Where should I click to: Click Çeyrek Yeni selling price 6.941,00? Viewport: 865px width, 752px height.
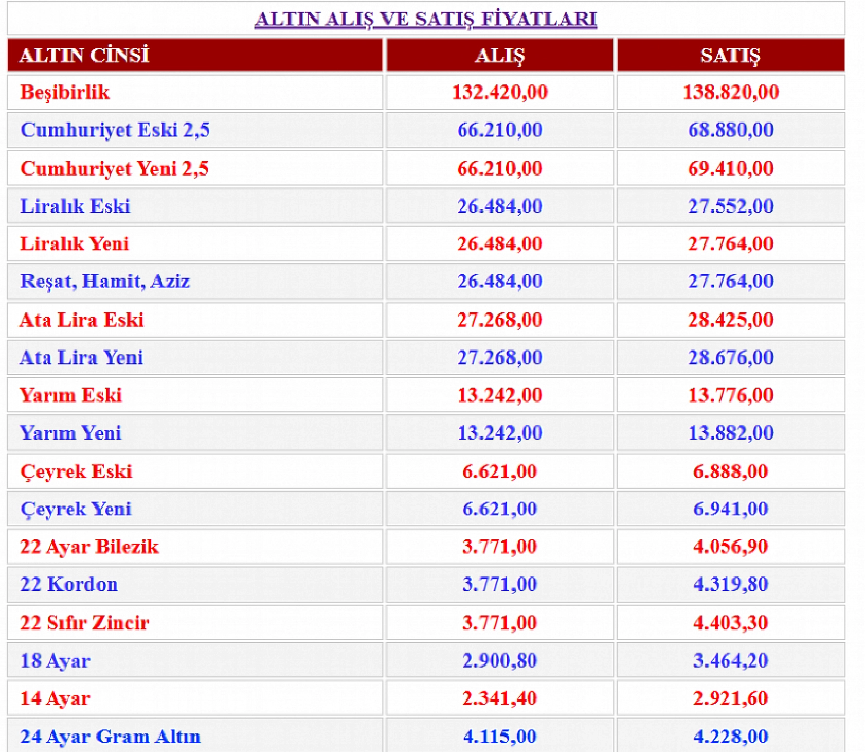(x=730, y=509)
